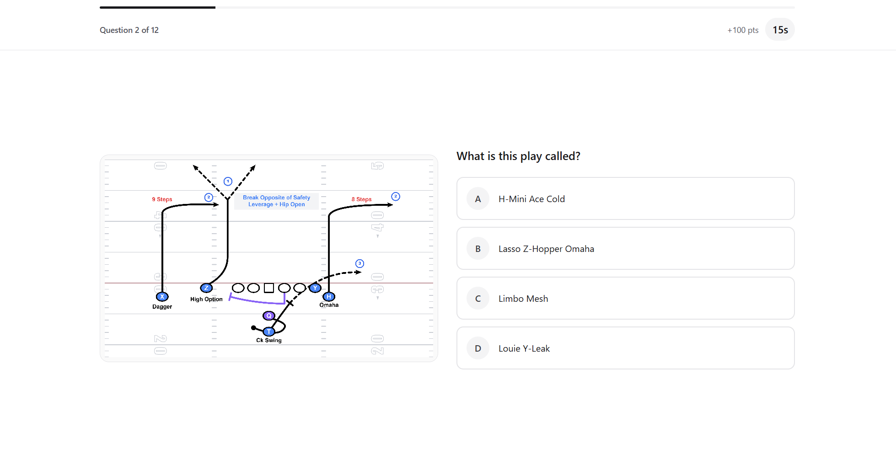Click the H player marker above Omaha
This screenshot has width=896, height=460.
point(329,297)
